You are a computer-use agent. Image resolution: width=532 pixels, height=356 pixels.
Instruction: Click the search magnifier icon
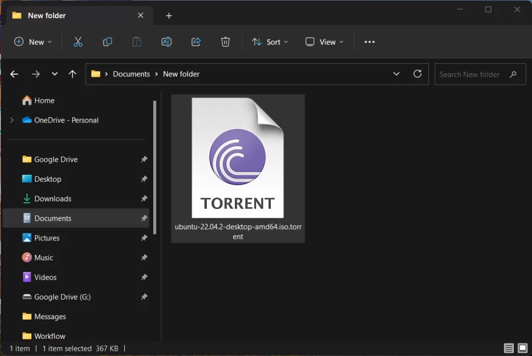pyautogui.click(x=513, y=74)
